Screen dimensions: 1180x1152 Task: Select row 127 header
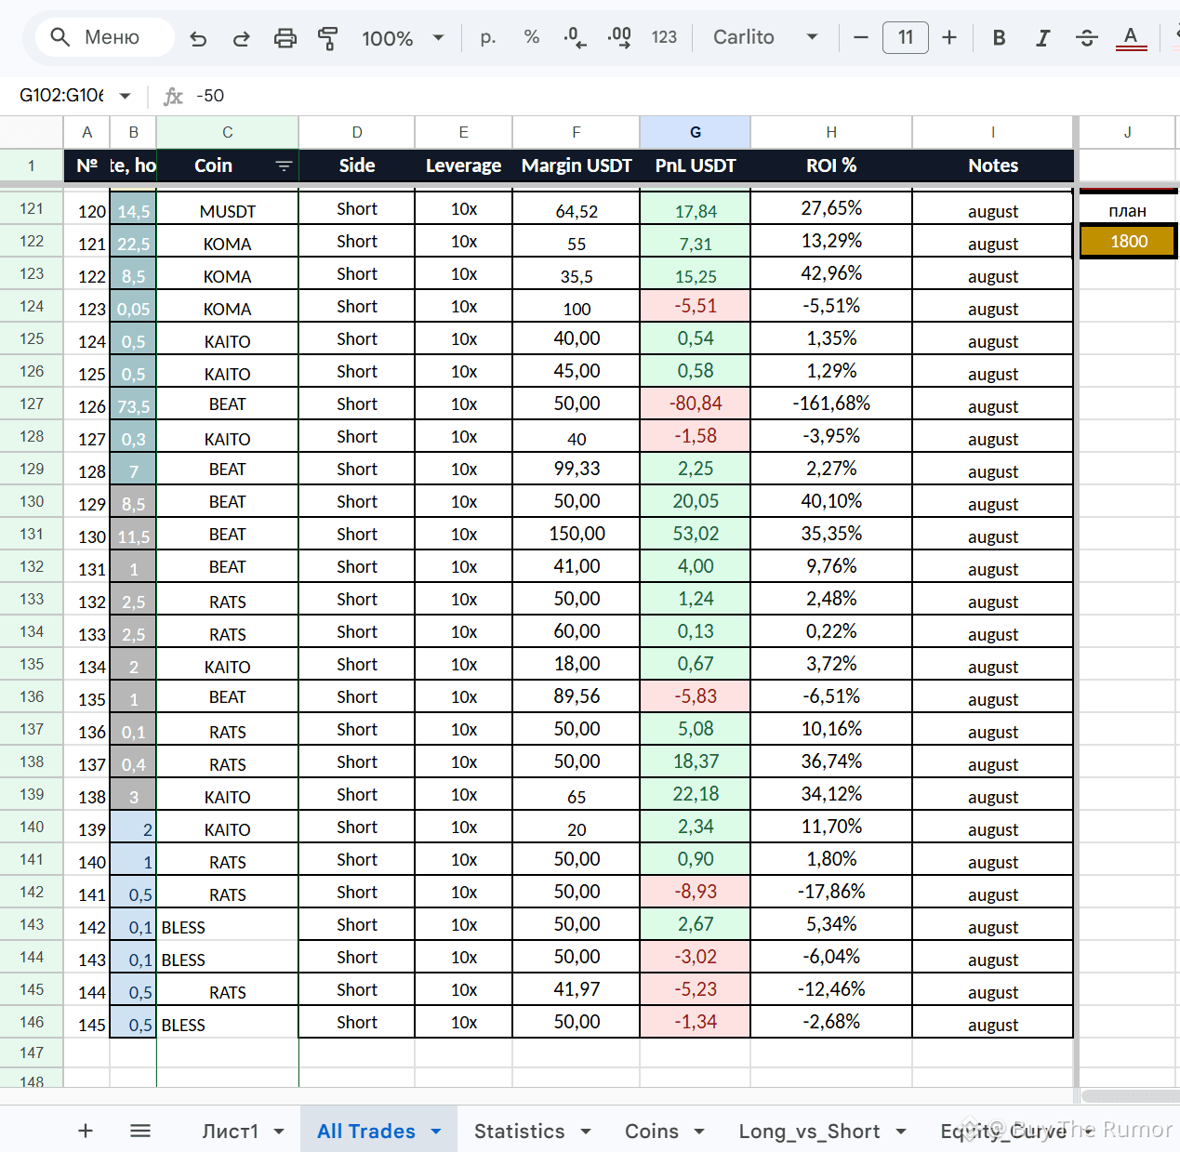coord(32,404)
